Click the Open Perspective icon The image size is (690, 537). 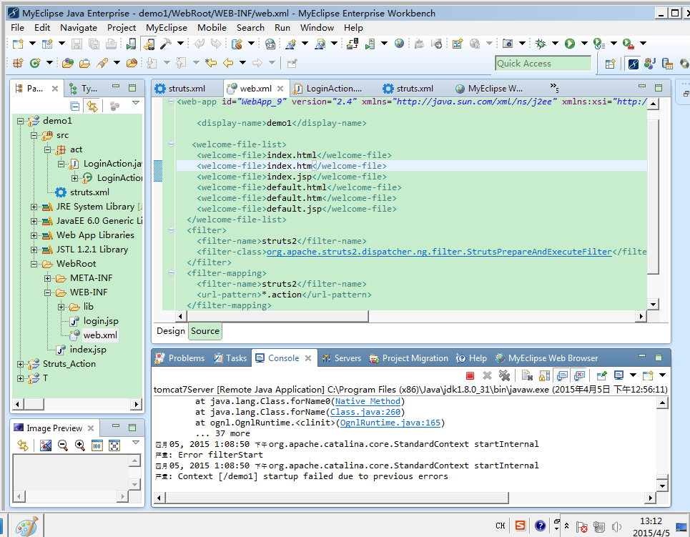[610, 64]
